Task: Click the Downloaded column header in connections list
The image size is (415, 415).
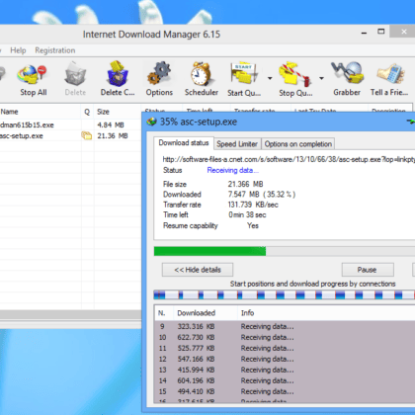Action: click(x=205, y=313)
